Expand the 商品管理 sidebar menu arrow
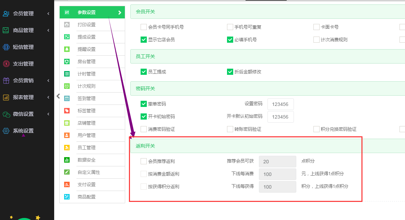The image size is (405, 220). [48, 30]
